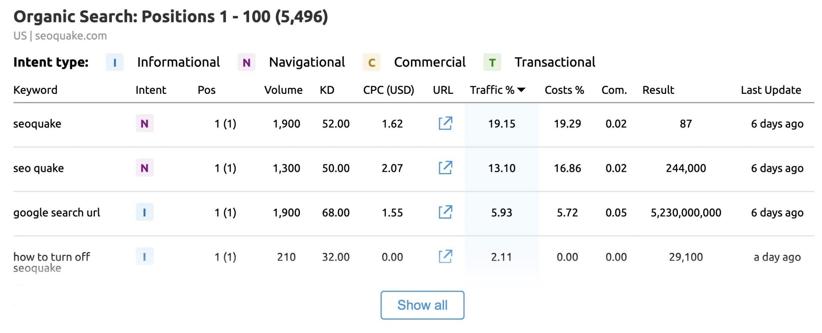Select the Last Update column header
The height and width of the screenshot is (333, 822).
coord(771,90)
